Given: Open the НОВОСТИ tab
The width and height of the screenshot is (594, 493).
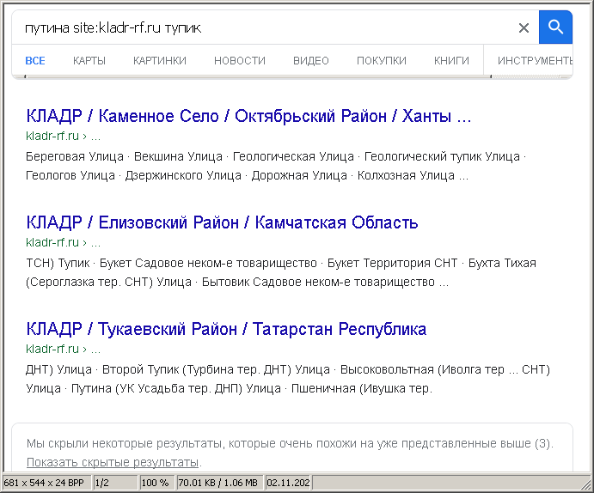Looking at the screenshot, I should tap(240, 60).
